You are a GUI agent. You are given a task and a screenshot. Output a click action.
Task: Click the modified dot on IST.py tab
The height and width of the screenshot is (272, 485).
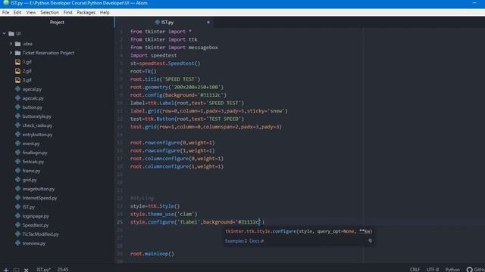click(x=208, y=22)
